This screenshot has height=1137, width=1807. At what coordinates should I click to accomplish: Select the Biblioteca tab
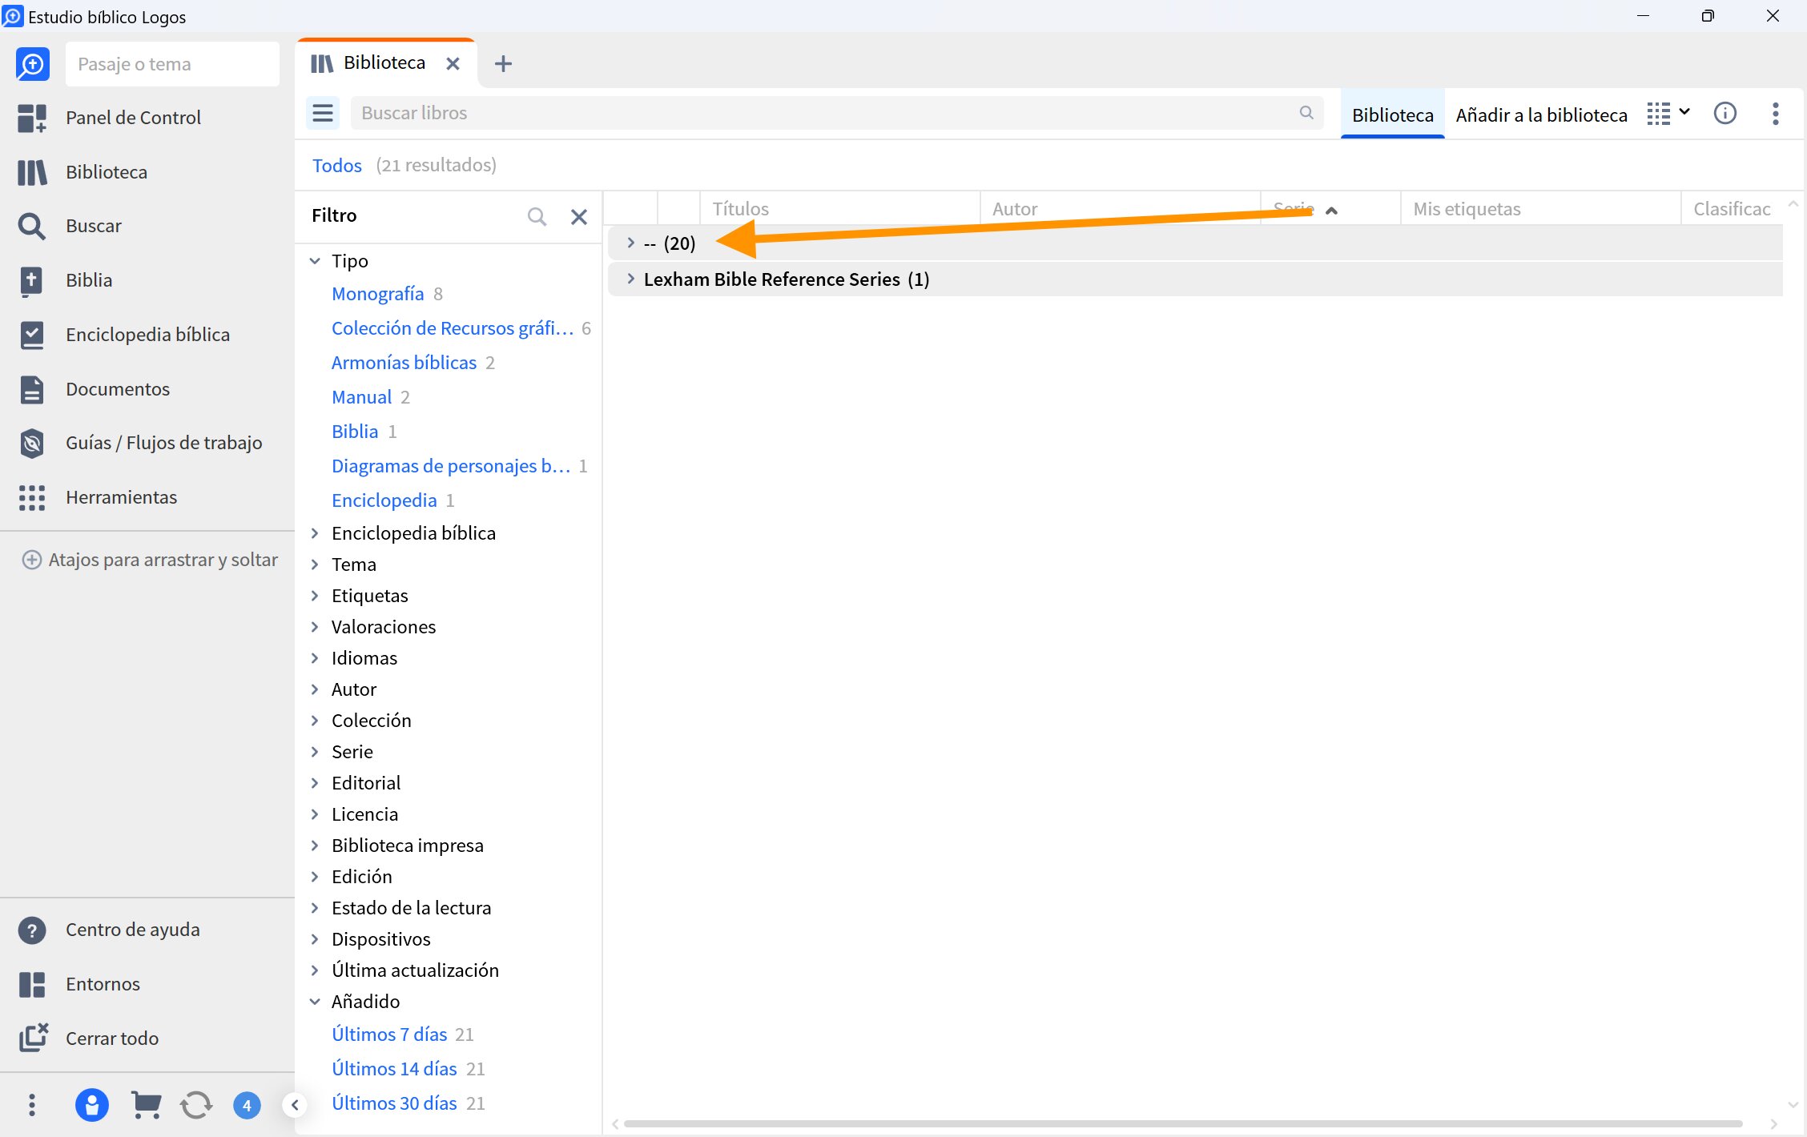click(x=384, y=62)
